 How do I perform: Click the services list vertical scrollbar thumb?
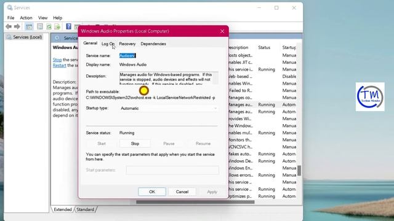(299, 171)
